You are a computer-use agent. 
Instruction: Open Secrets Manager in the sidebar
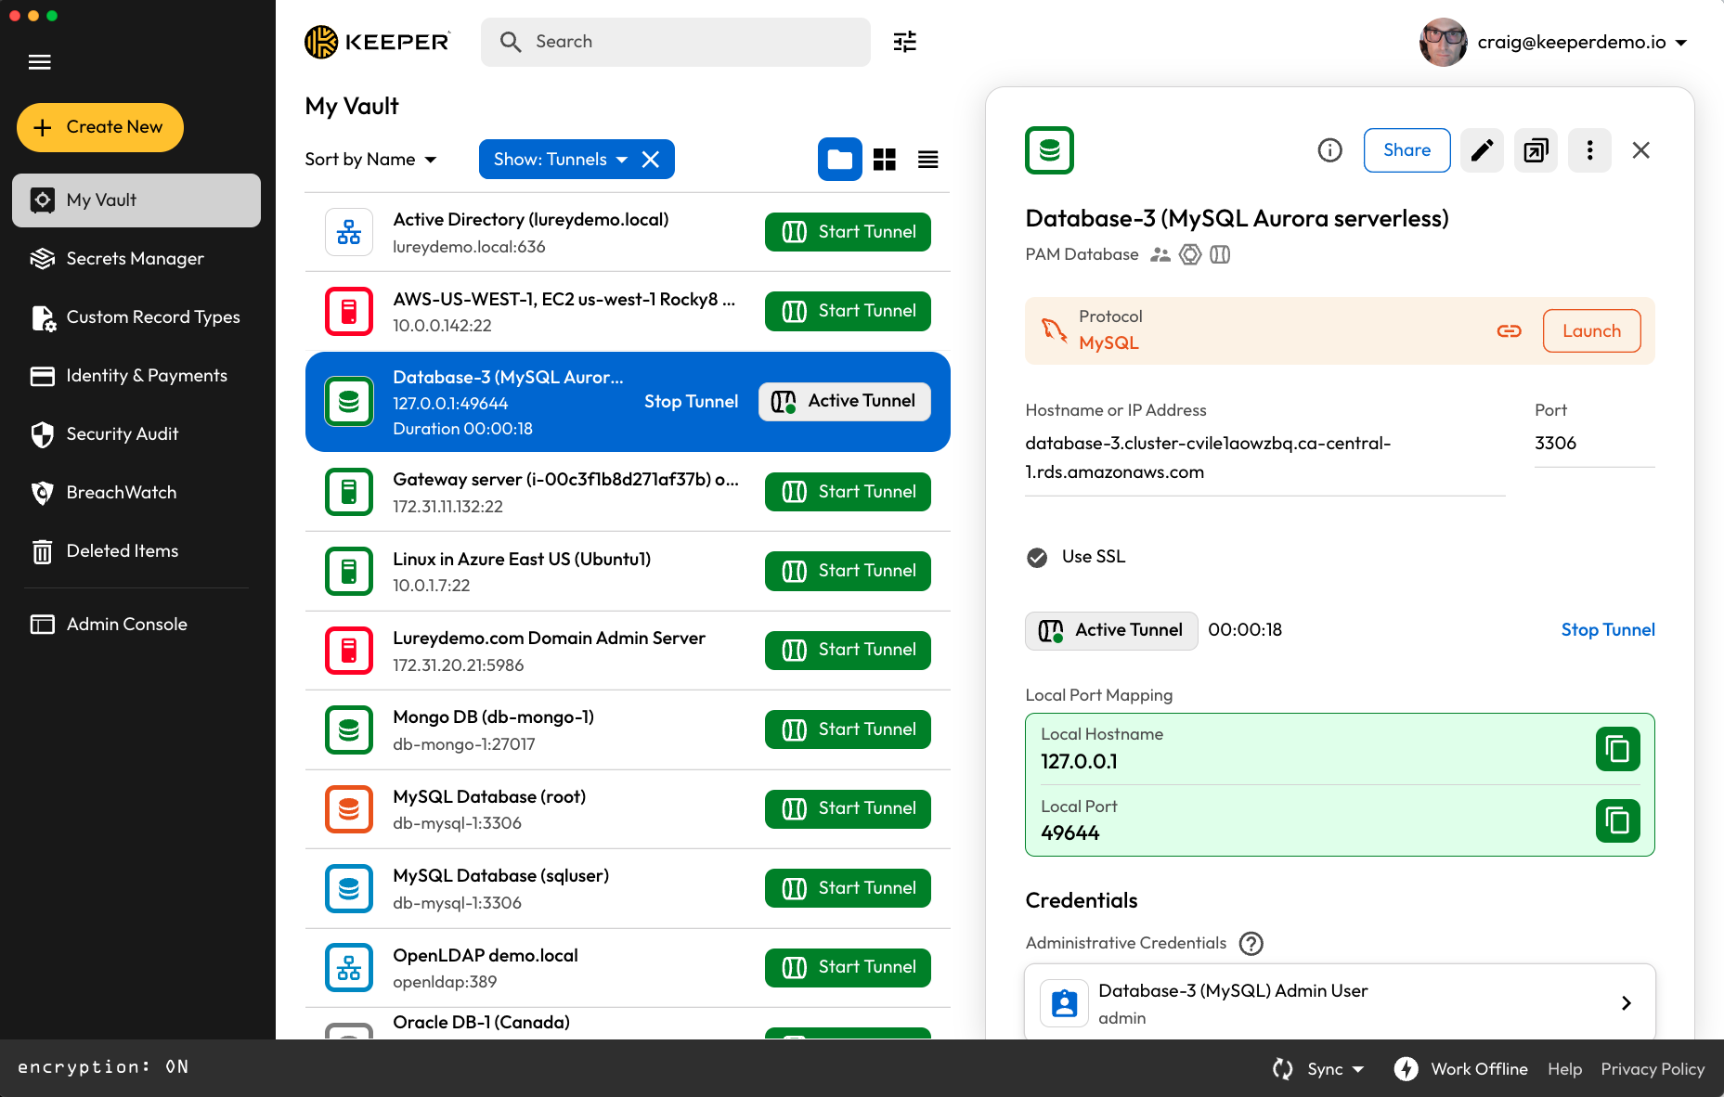135,259
